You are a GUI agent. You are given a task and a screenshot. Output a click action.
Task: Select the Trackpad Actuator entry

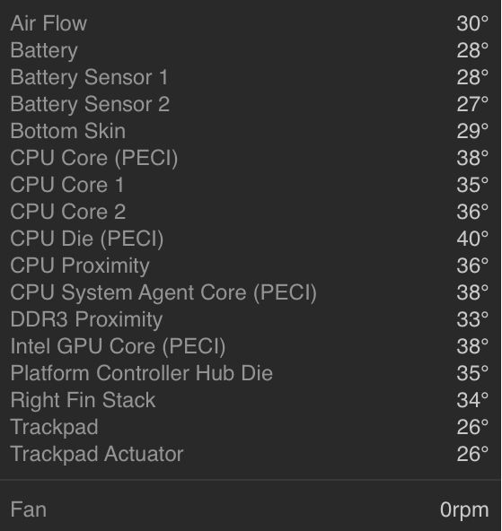pyautogui.click(x=250, y=454)
